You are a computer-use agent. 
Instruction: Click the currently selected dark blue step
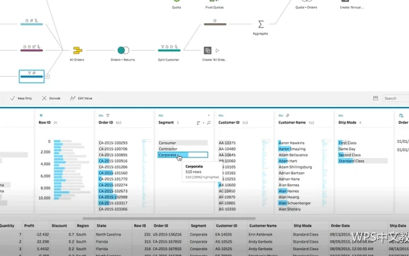tap(31, 76)
